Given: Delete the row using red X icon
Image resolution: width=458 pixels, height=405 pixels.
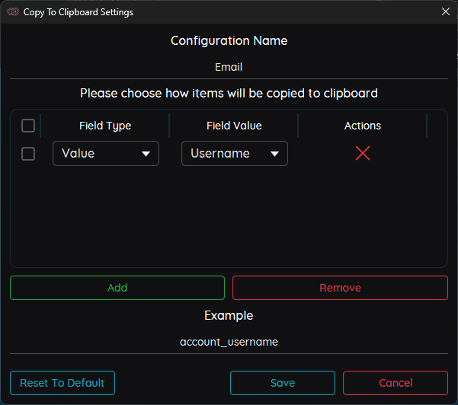Looking at the screenshot, I should coord(363,153).
